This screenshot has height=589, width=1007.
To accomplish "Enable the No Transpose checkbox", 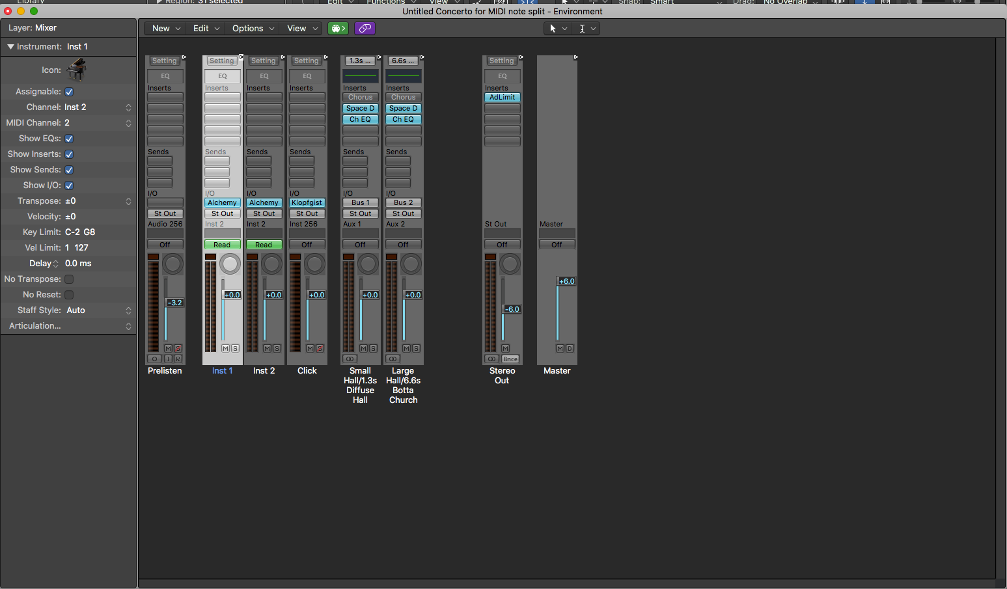I will pos(69,279).
